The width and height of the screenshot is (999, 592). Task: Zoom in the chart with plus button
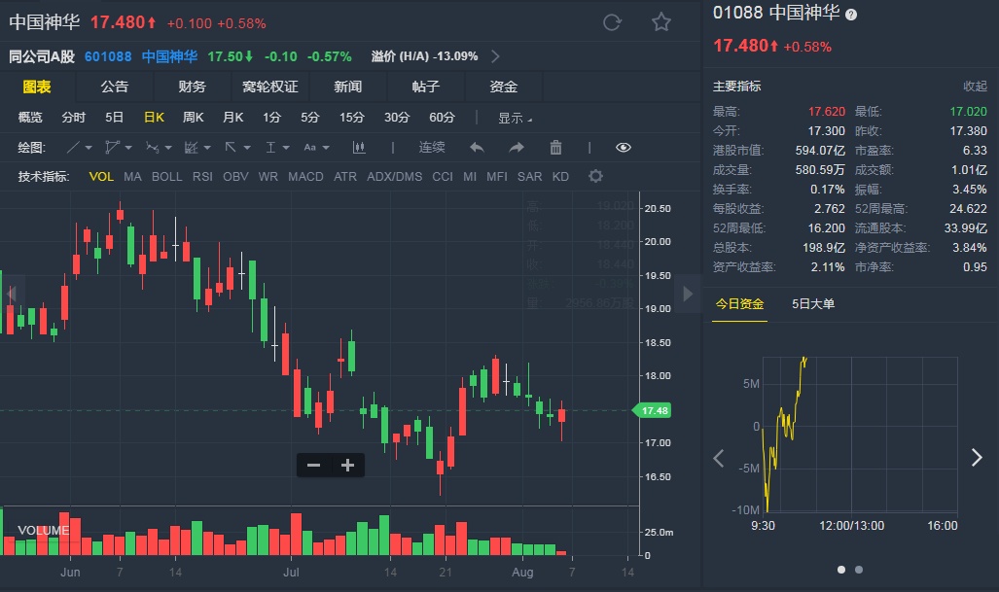pos(347,466)
